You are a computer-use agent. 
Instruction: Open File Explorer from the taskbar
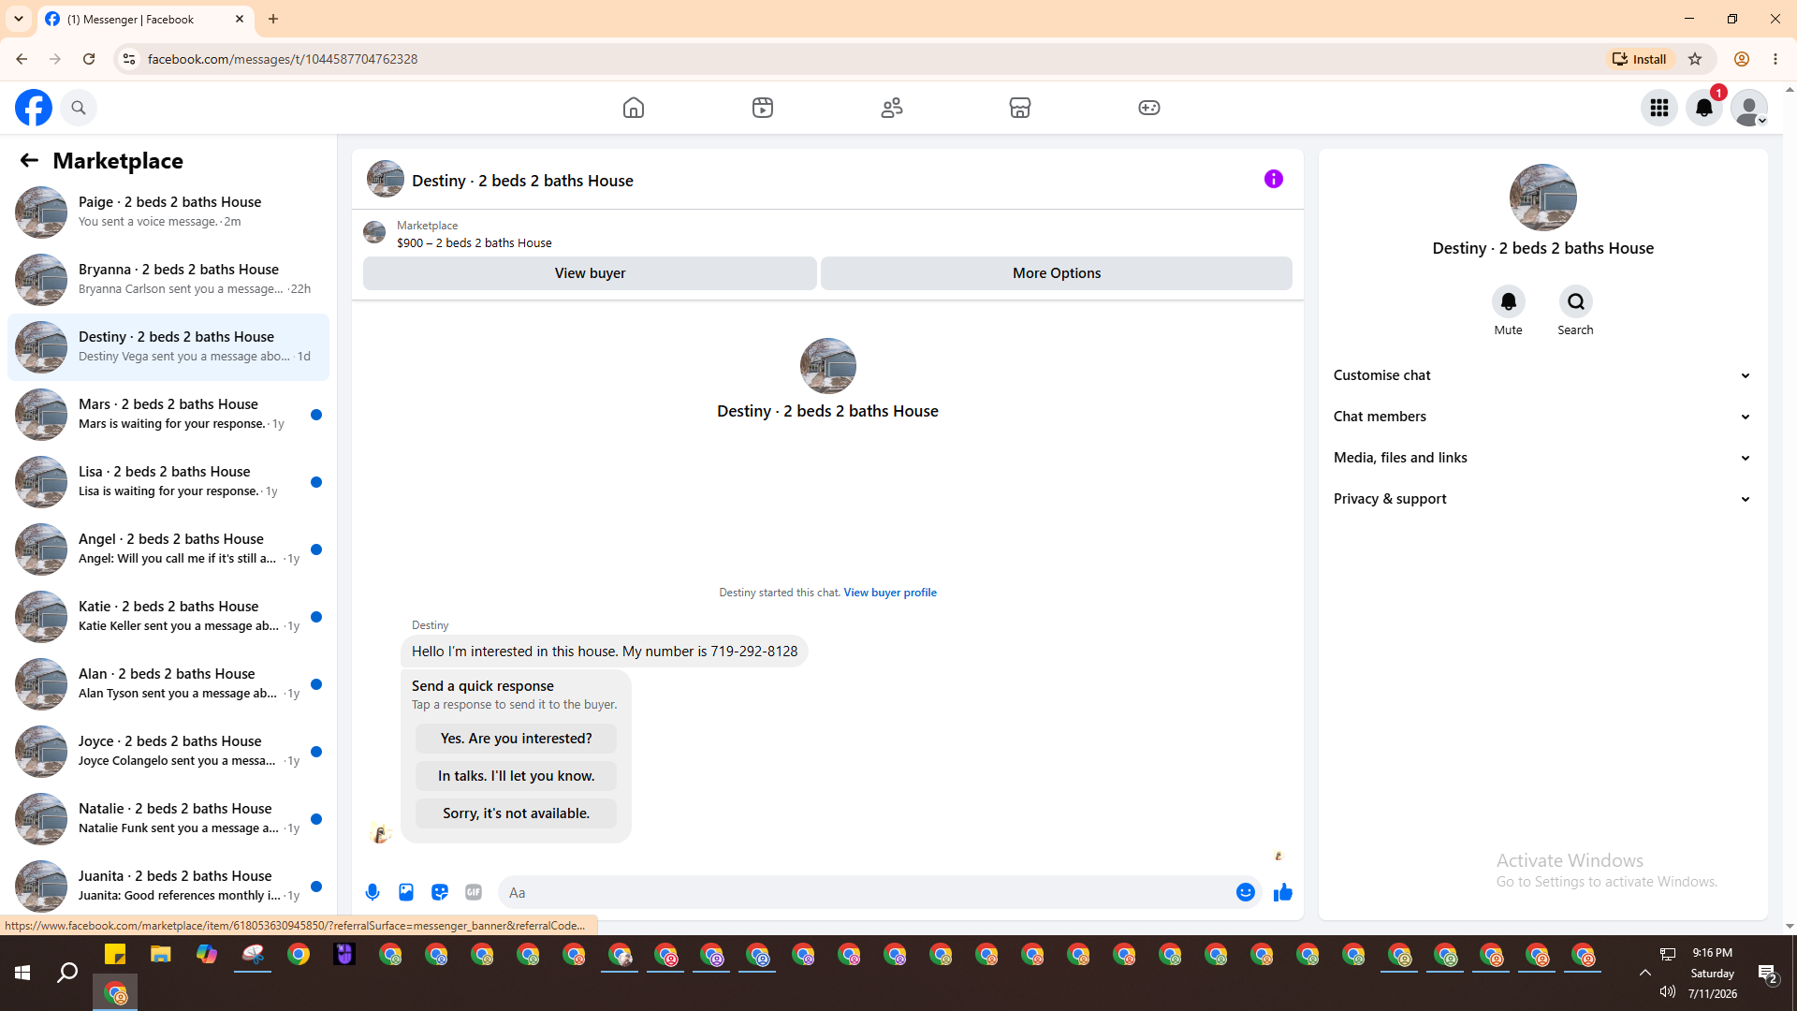[x=161, y=955]
